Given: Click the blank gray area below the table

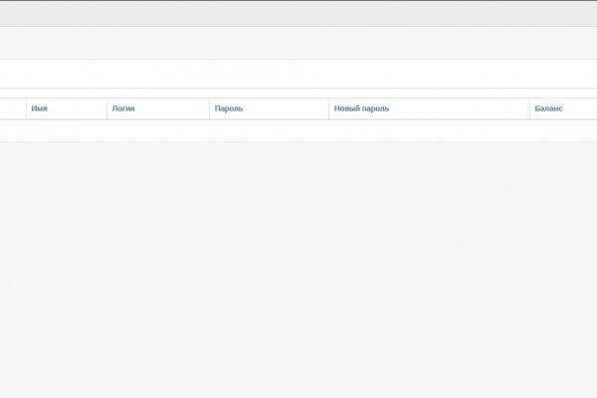Looking at the screenshot, I should pos(298,269).
